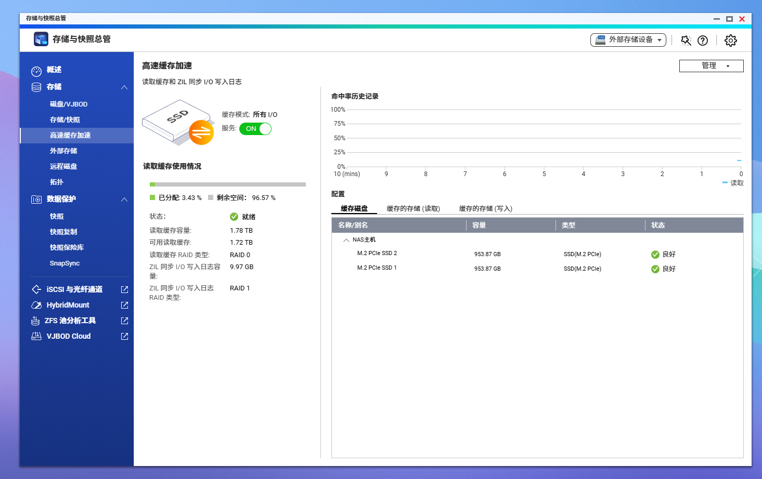Select the M.2 PCIe SSD 2 row

pos(377,254)
